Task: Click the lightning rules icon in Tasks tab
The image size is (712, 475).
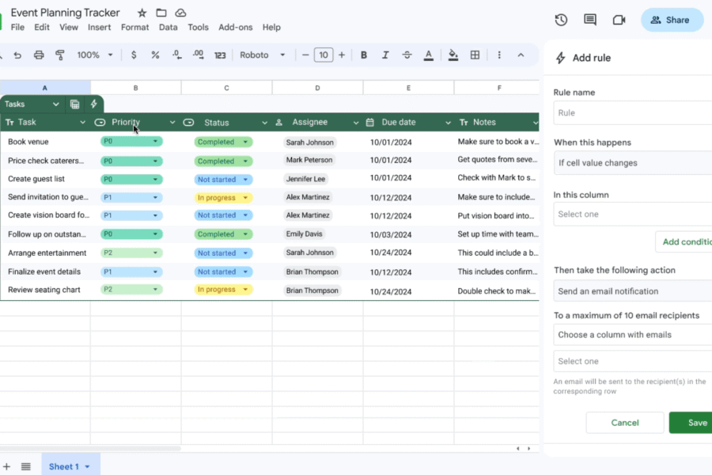Action: click(x=93, y=104)
